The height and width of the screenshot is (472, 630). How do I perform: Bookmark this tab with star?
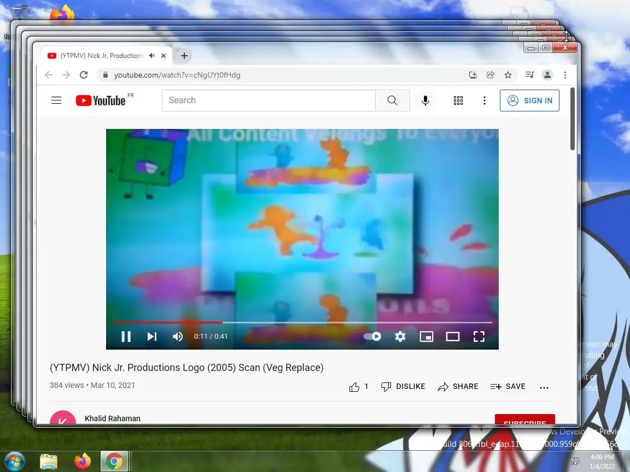pos(508,75)
